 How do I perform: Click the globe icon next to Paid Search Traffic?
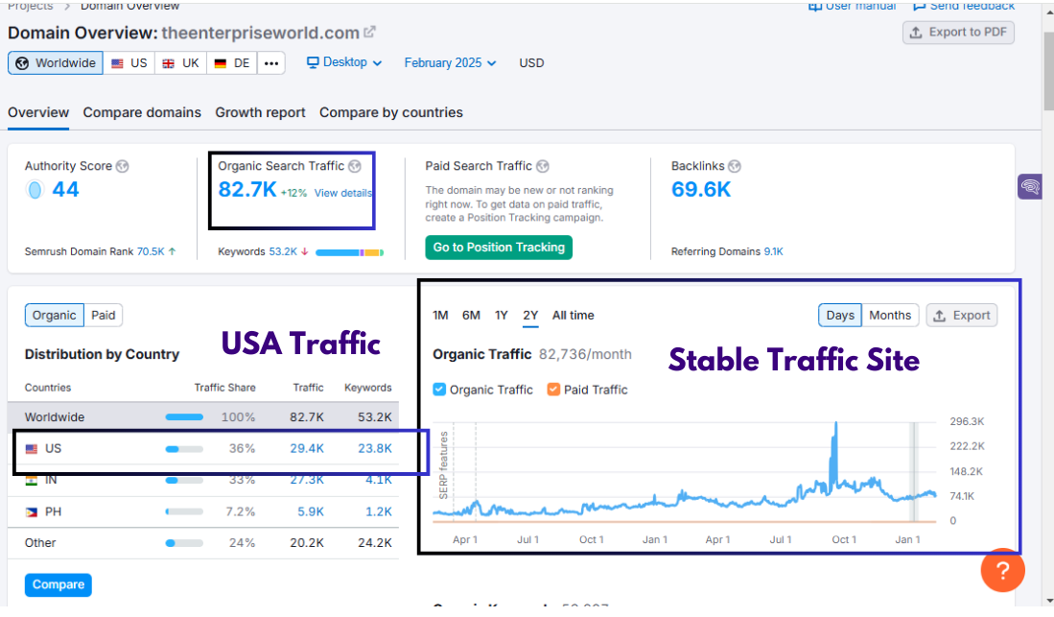click(x=542, y=166)
